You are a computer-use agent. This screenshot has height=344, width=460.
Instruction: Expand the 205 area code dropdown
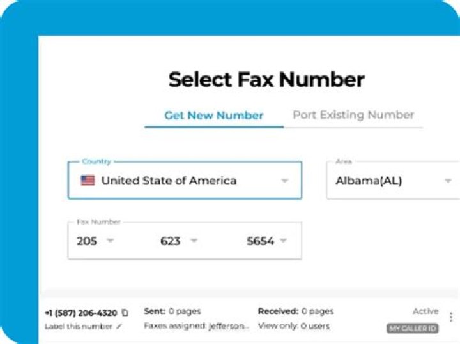pos(110,241)
